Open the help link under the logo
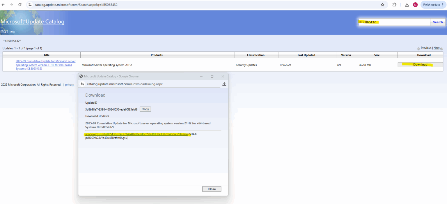The image size is (447, 204). 12,31
